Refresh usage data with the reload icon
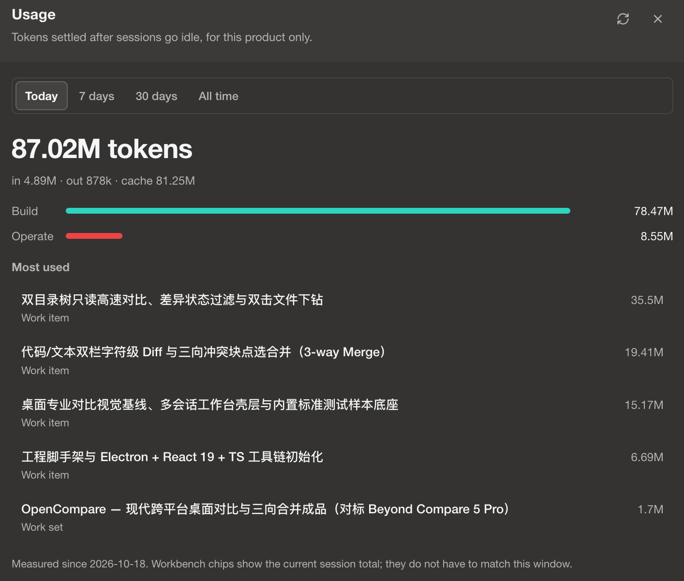The height and width of the screenshot is (581, 684). (623, 19)
